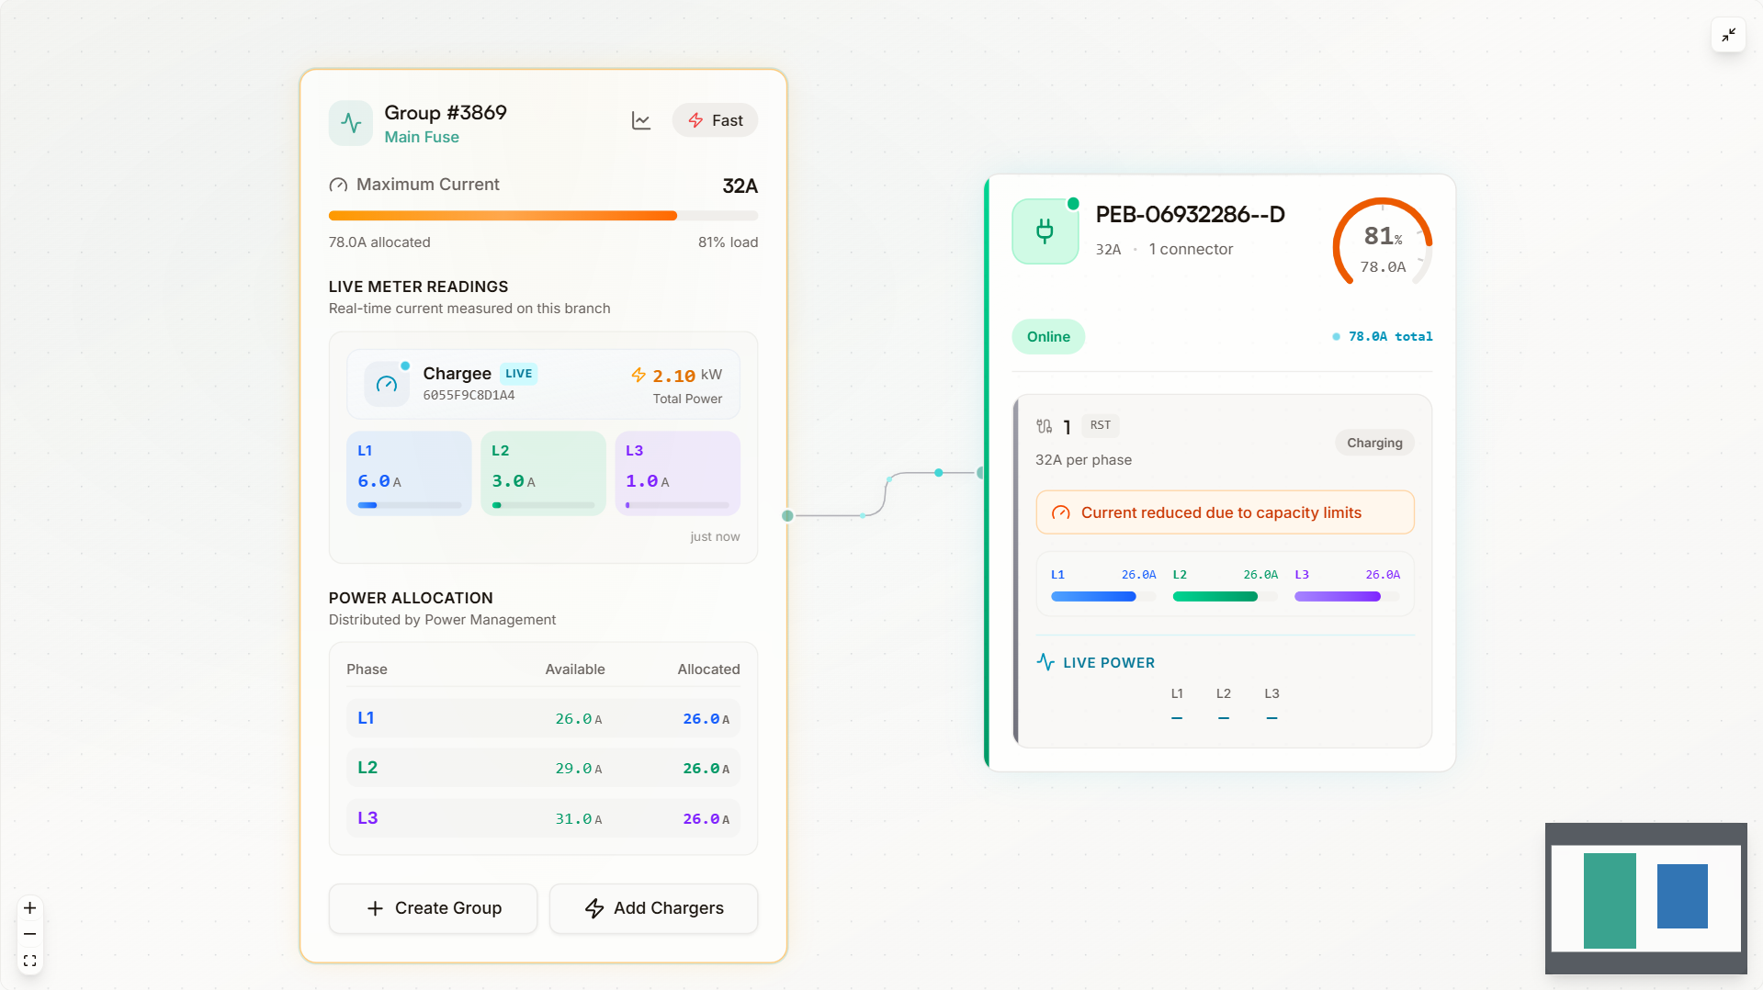Expand to fullscreen using bottom-left control
Image resolution: width=1763 pixels, height=990 pixels.
point(29,959)
